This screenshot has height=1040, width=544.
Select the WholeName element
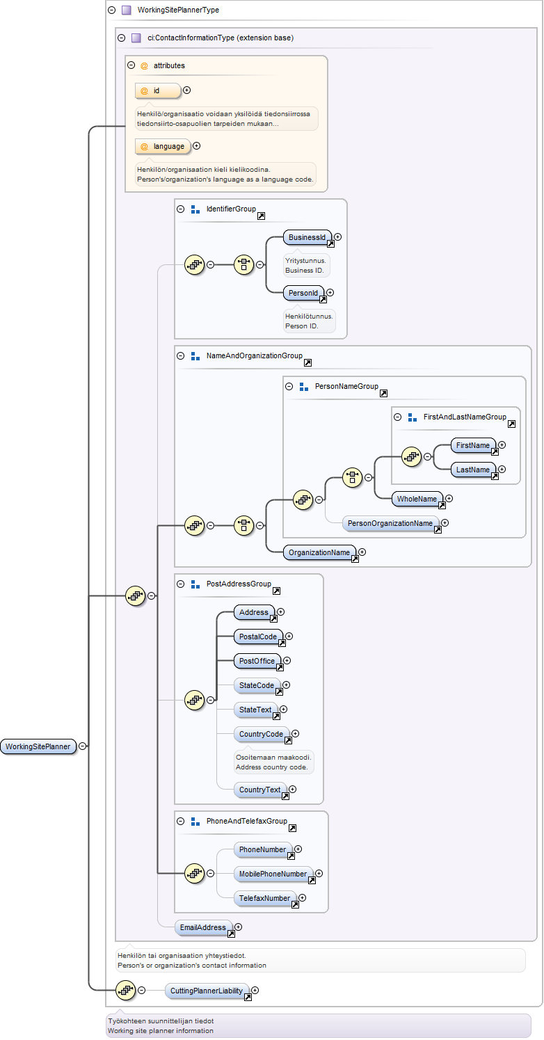point(417,499)
